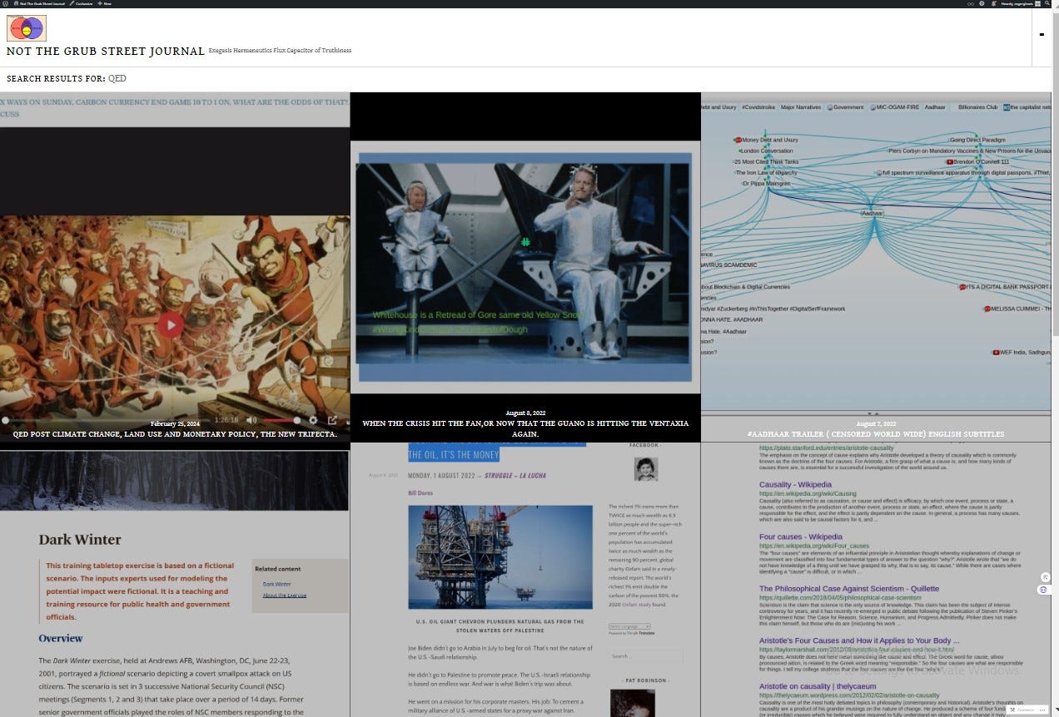The height and width of the screenshot is (717, 1059).
Task: Open the New content menu in admin bar
Action: pos(105,3)
